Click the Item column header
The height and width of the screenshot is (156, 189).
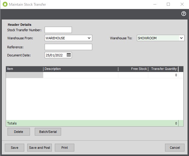(x=25, y=69)
